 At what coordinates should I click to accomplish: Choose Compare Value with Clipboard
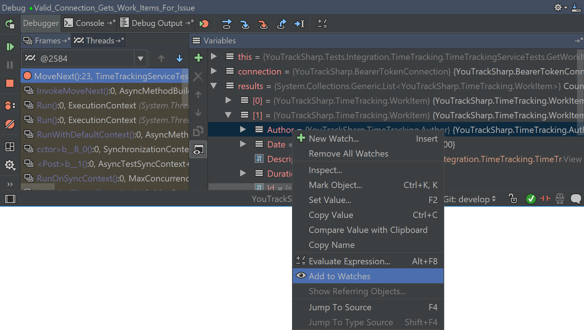point(368,230)
